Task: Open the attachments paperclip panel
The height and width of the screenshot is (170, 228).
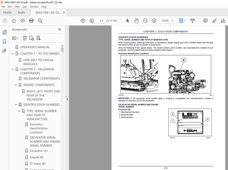Action: pyautogui.click(x=4, y=51)
